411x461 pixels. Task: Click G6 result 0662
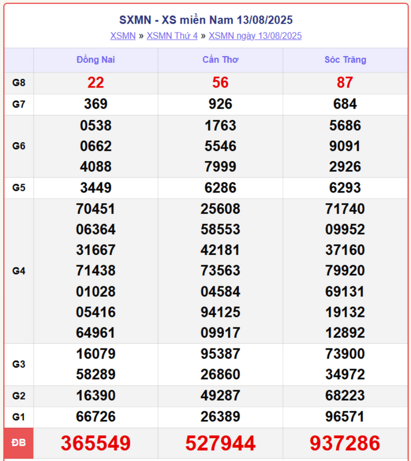click(x=96, y=146)
